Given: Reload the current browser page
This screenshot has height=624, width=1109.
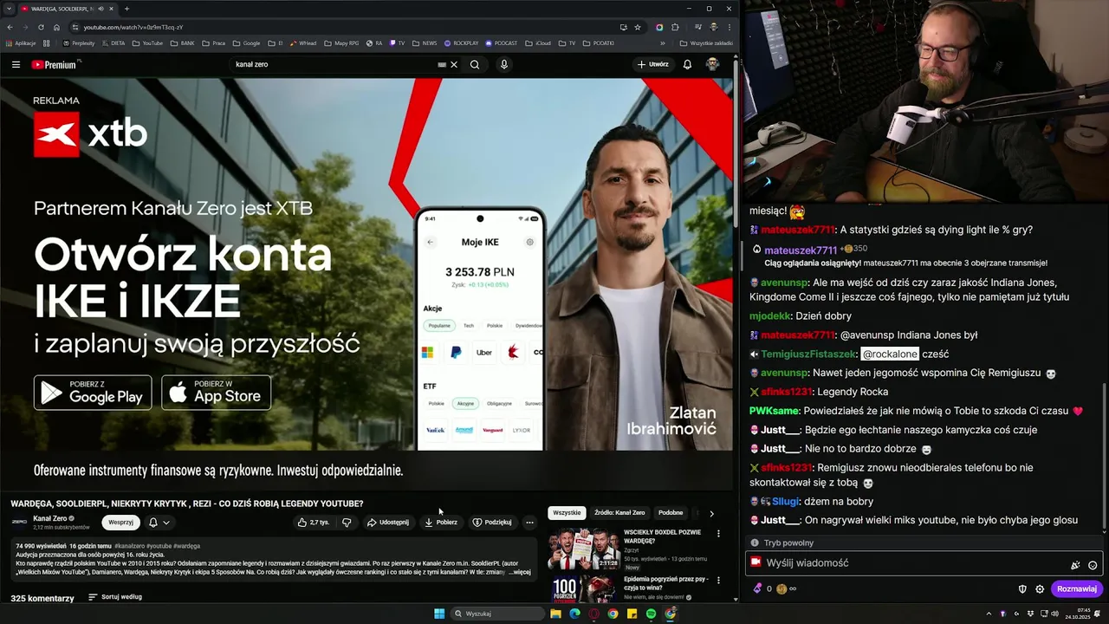Looking at the screenshot, I should point(41,27).
